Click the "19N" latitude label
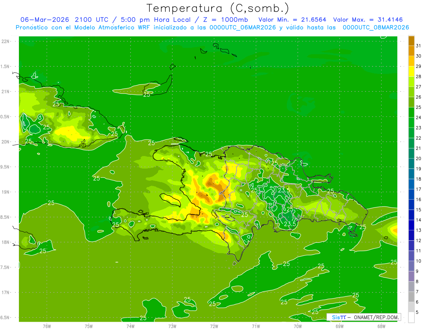The image size is (428, 331). (5, 192)
